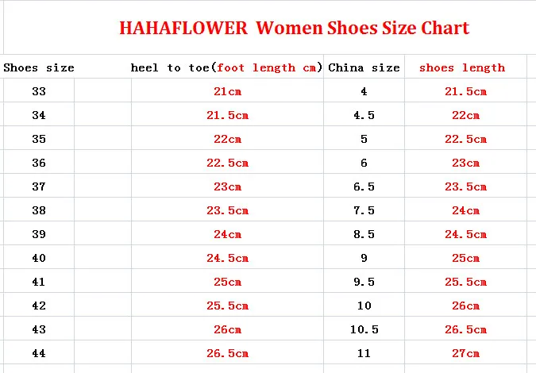This screenshot has width=536, height=373.
Task: Select the 26.5cm shoes length cell in row 43
Action: [x=465, y=329]
